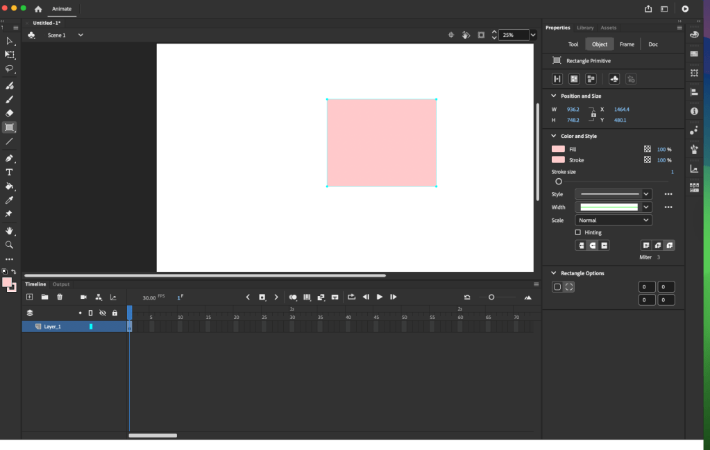Viewport: 710px width, 450px height.
Task: Click the Frame properties button
Action: pyautogui.click(x=627, y=44)
